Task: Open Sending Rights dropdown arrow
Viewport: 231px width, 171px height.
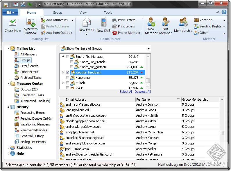Action: (x=224, y=27)
